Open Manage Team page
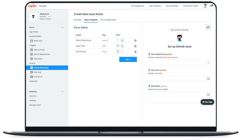The height and width of the screenshot is (139, 244). pos(35,105)
